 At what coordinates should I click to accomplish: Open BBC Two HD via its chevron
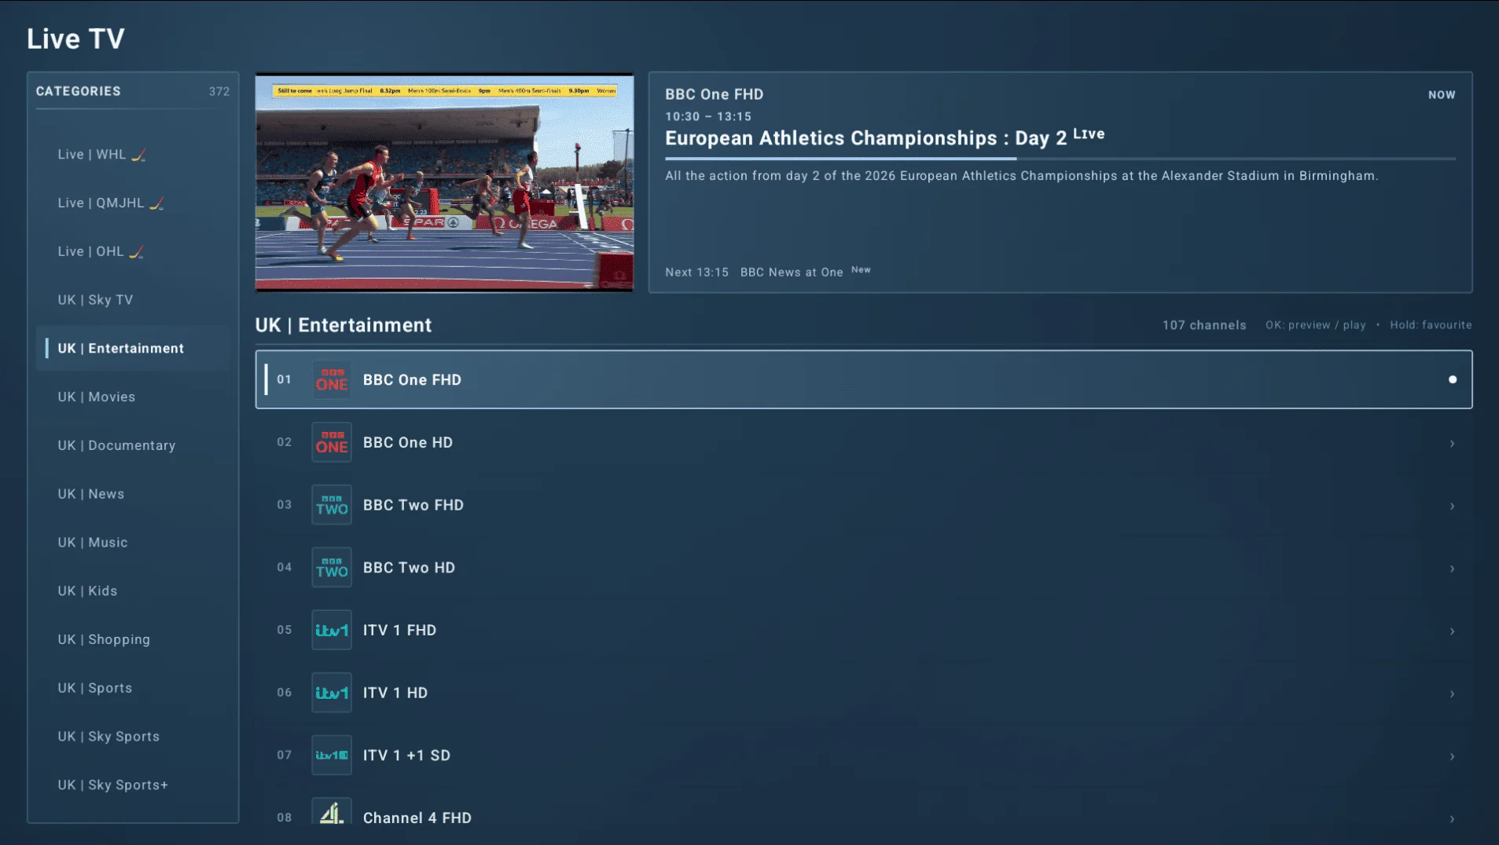[1453, 569]
